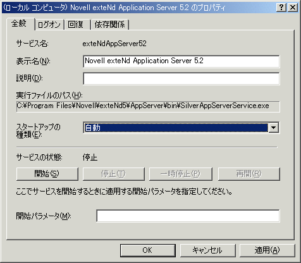Close the properties dialog
Screen dimensions: 301x263
tap(293, 8)
